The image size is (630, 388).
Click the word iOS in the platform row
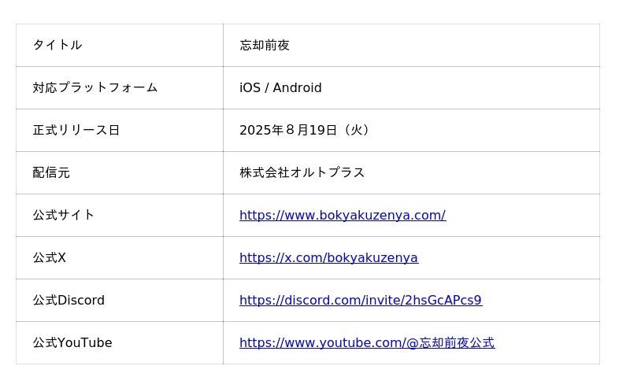coord(250,87)
